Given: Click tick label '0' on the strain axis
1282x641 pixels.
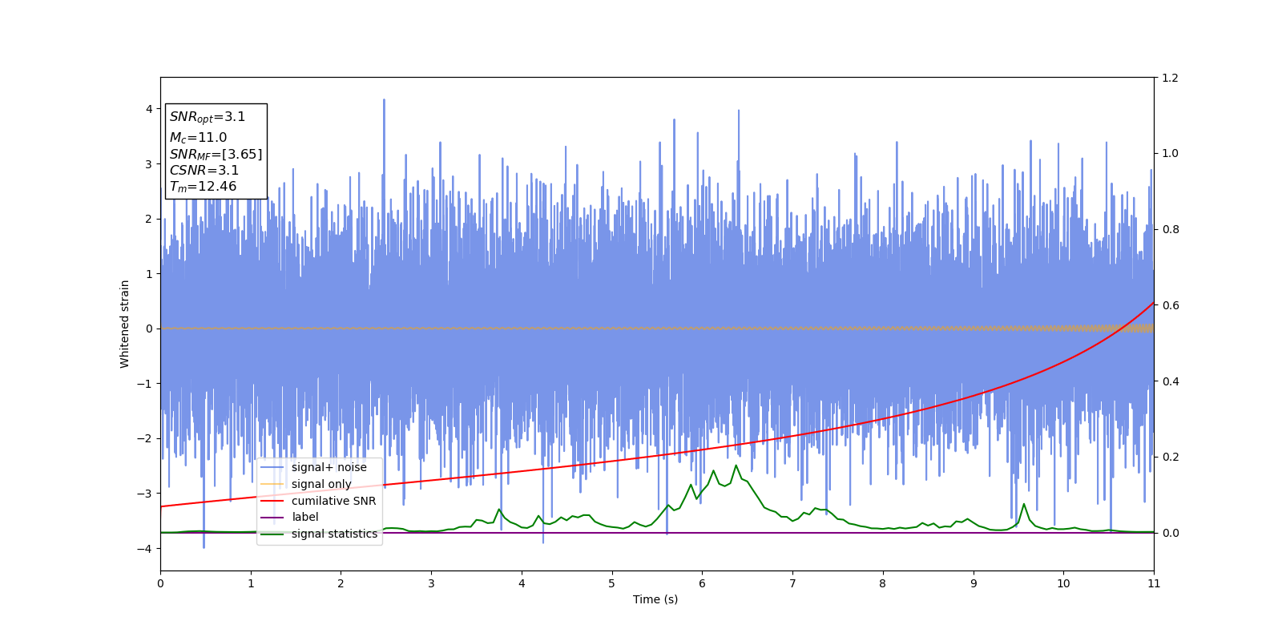Looking at the screenshot, I should tap(149, 329).
